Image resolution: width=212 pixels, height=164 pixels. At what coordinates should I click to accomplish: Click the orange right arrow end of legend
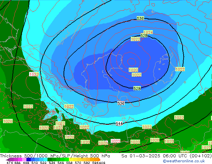(x=100, y=160)
